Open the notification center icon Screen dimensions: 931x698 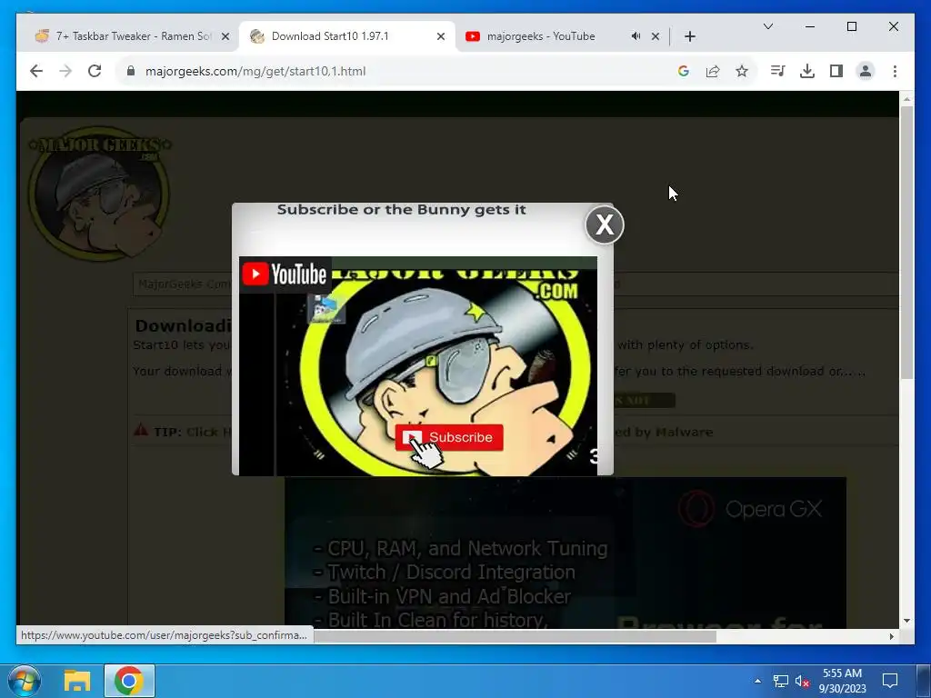pos(890,681)
